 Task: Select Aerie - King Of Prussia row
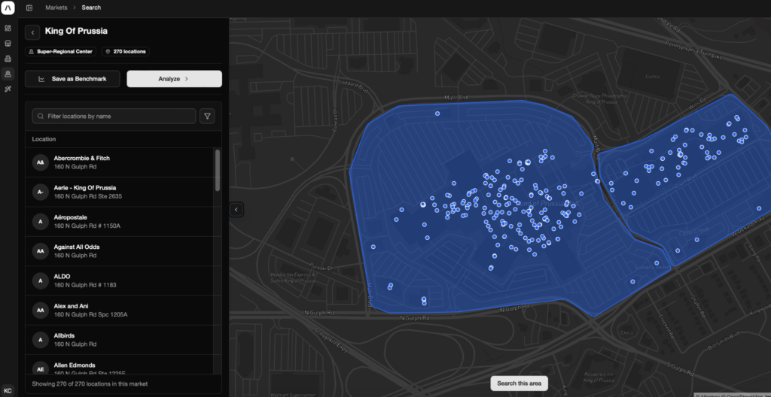pos(120,192)
